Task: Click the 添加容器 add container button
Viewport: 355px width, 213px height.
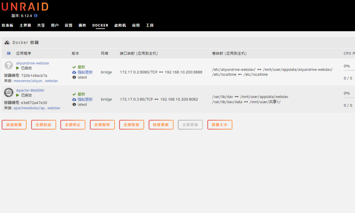Action: pyautogui.click(x=14, y=125)
